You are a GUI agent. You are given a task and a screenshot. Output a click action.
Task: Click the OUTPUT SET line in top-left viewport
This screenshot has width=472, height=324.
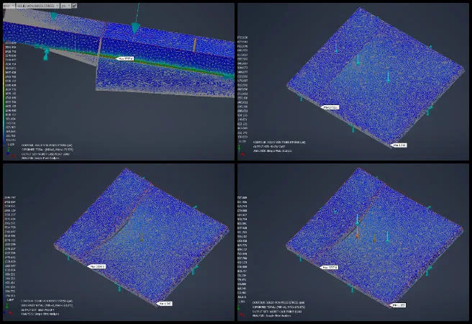(x=45, y=154)
